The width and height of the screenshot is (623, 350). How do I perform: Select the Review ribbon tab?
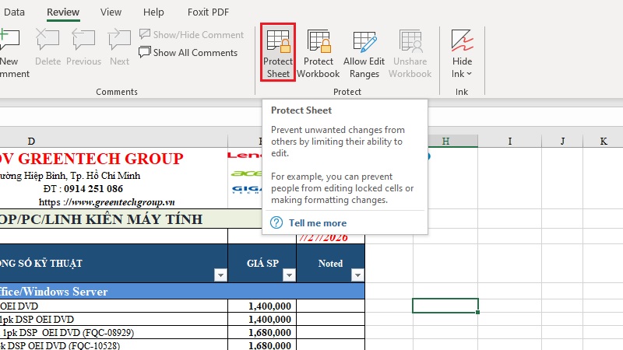(x=63, y=12)
